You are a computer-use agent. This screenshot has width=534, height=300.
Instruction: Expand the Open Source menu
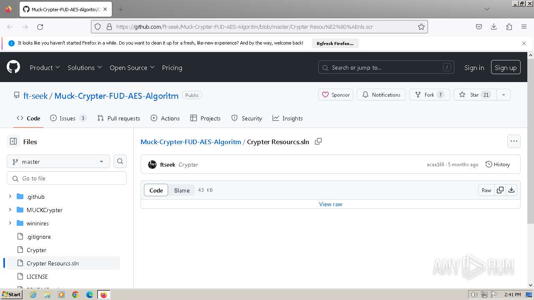tap(132, 67)
